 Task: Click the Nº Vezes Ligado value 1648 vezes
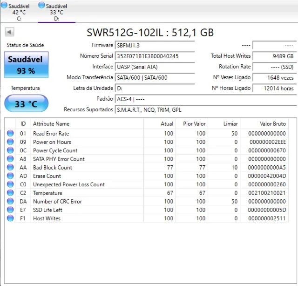(x=275, y=78)
